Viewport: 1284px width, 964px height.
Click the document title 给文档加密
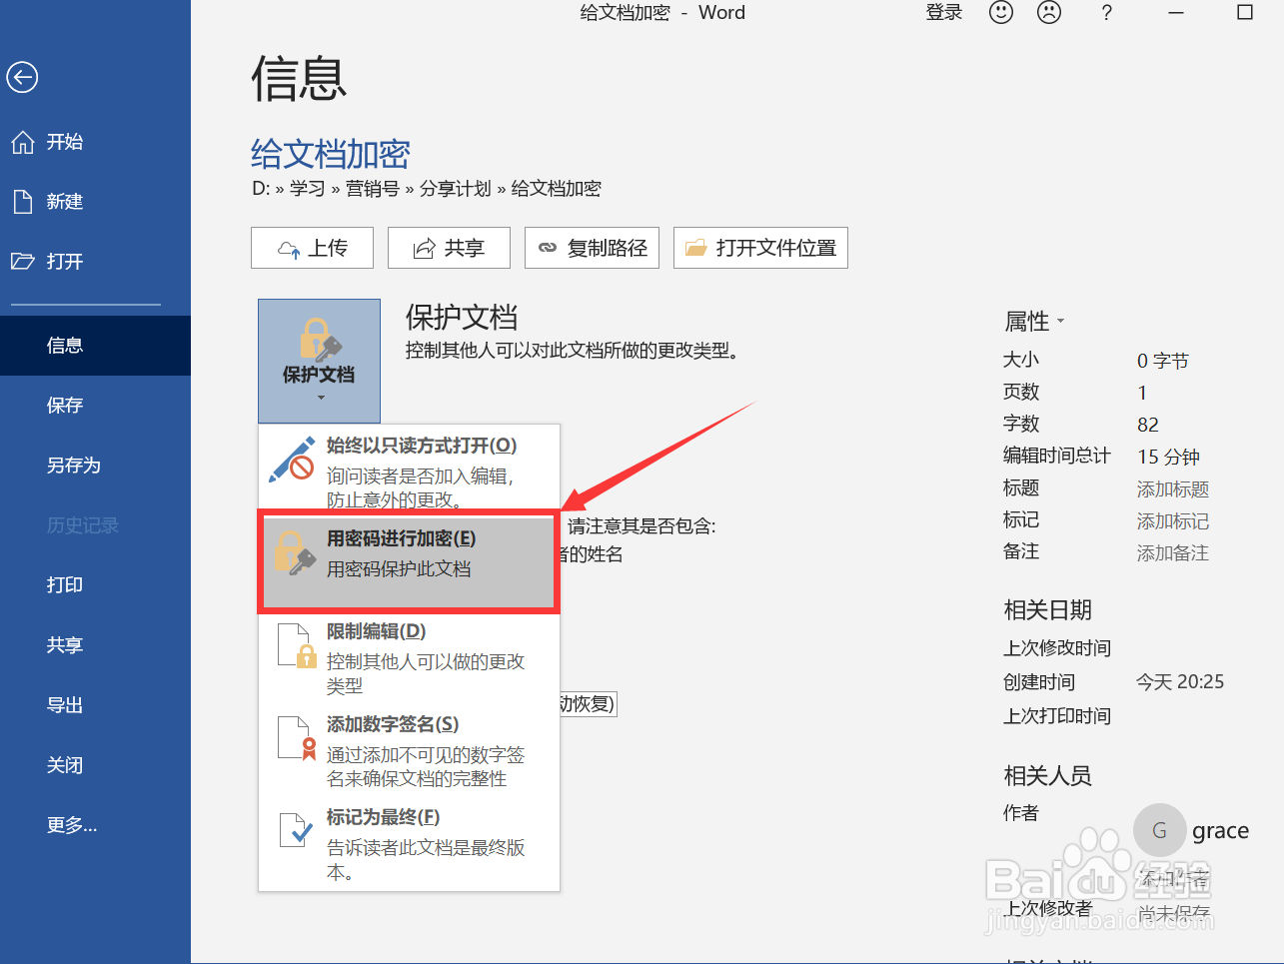331,154
